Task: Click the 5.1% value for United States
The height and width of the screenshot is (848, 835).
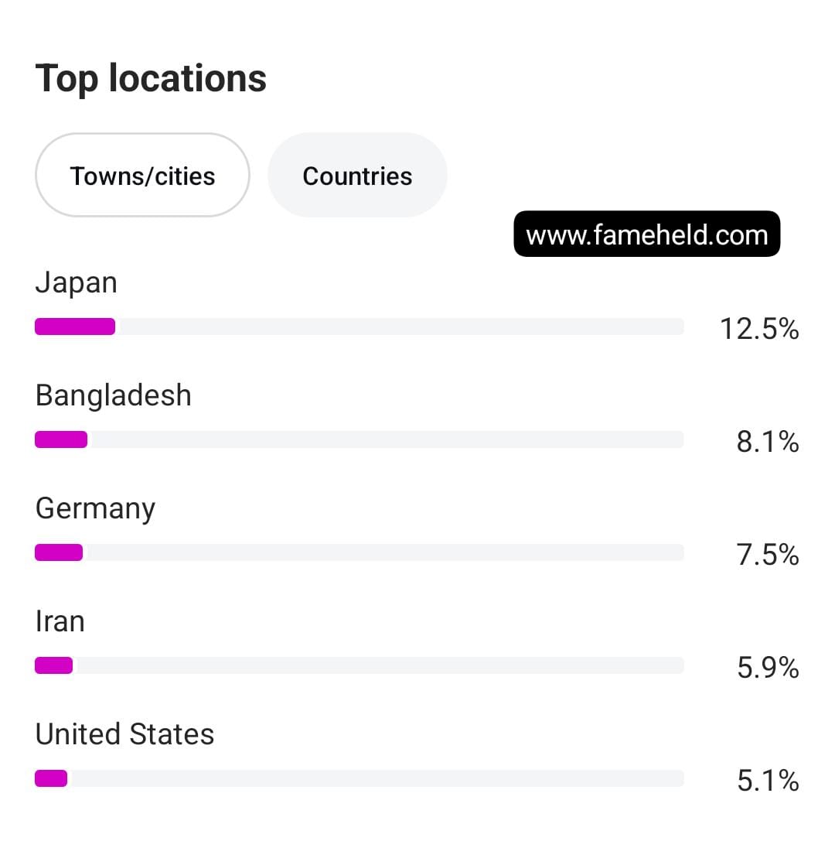Action: (767, 781)
